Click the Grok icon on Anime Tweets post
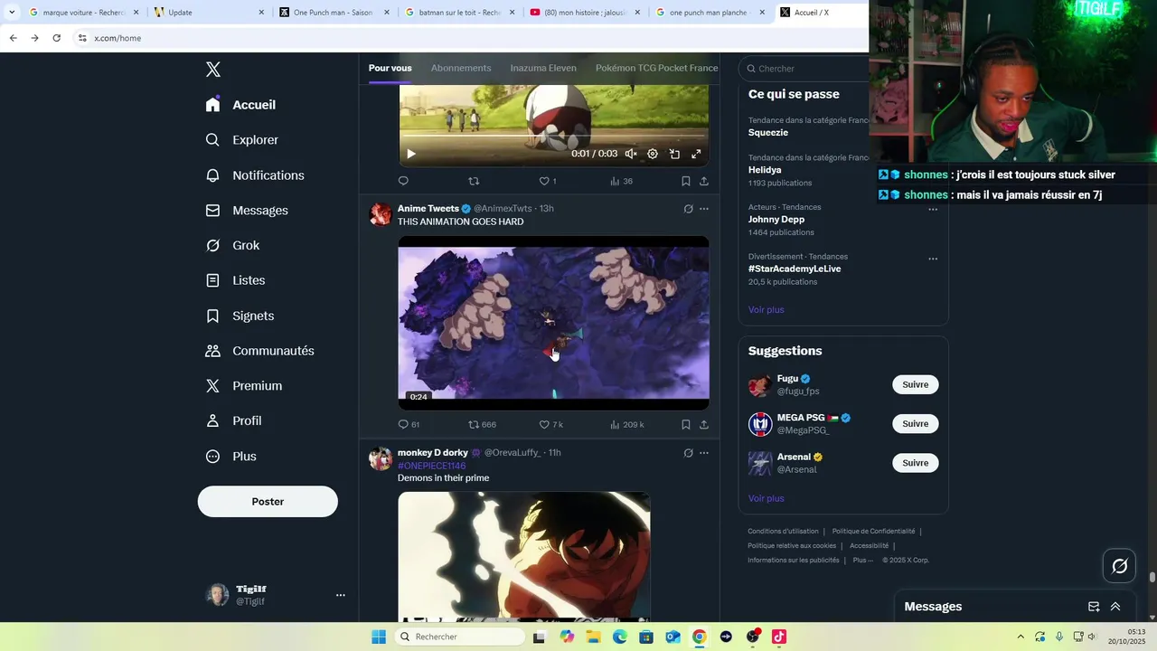The image size is (1157, 651). tap(688, 209)
